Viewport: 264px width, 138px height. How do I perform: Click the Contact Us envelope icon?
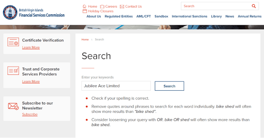pos(122,6)
